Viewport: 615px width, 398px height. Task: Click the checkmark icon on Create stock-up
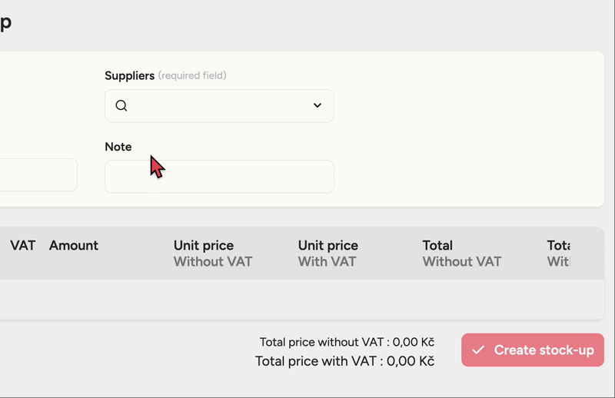[478, 350]
